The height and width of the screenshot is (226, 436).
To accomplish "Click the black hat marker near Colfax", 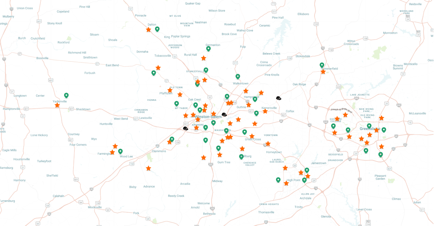I will click(278, 98).
